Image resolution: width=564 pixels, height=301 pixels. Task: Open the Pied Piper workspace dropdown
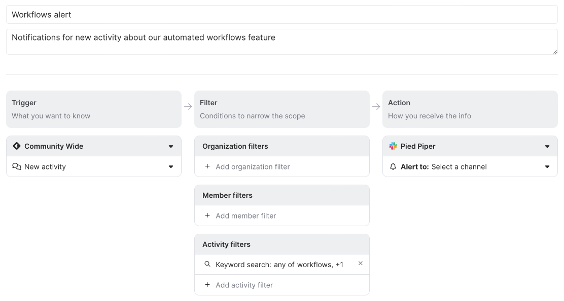point(547,147)
